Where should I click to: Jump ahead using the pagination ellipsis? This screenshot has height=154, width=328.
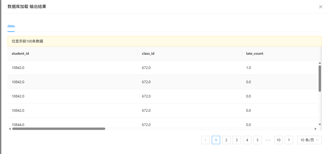point(268,140)
